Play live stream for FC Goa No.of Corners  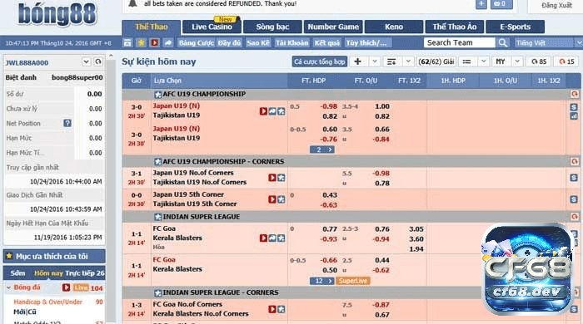(x=272, y=309)
